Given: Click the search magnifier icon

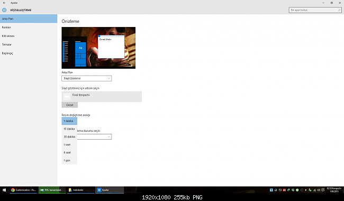Looking at the screenshot, I should (x=339, y=10).
